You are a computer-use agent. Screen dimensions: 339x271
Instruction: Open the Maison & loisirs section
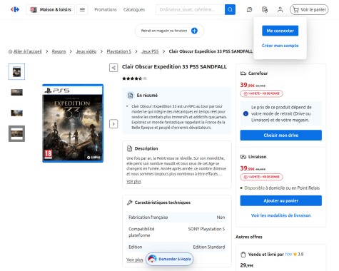tap(50, 9)
